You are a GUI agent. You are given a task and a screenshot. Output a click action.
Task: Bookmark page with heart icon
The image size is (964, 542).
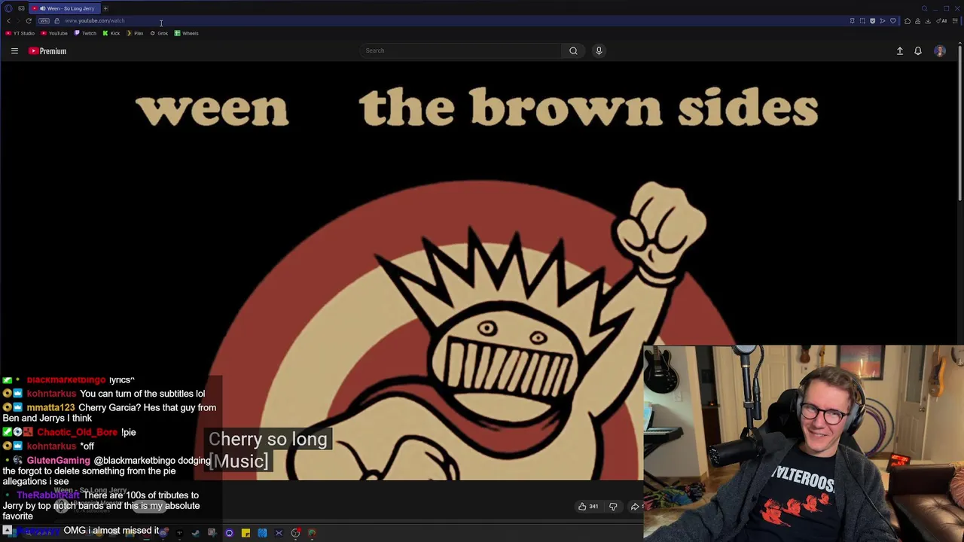(893, 21)
